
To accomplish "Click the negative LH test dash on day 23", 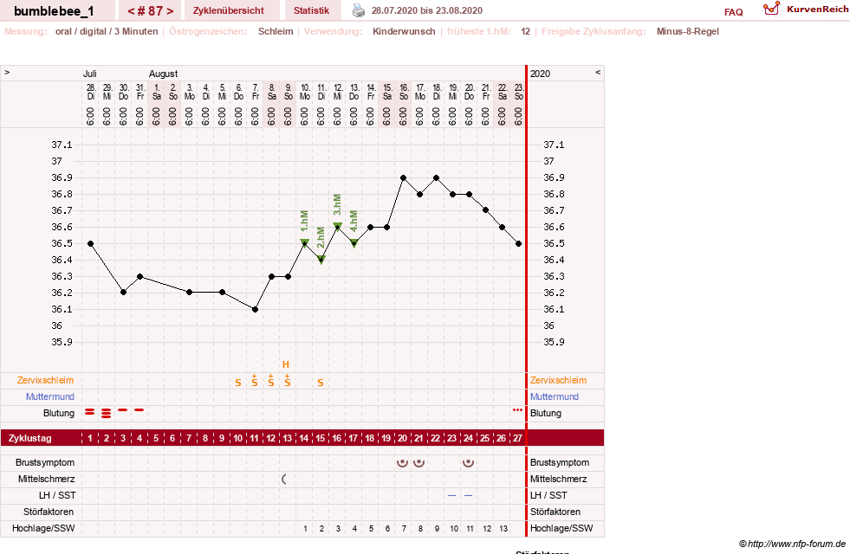I will [x=451, y=495].
